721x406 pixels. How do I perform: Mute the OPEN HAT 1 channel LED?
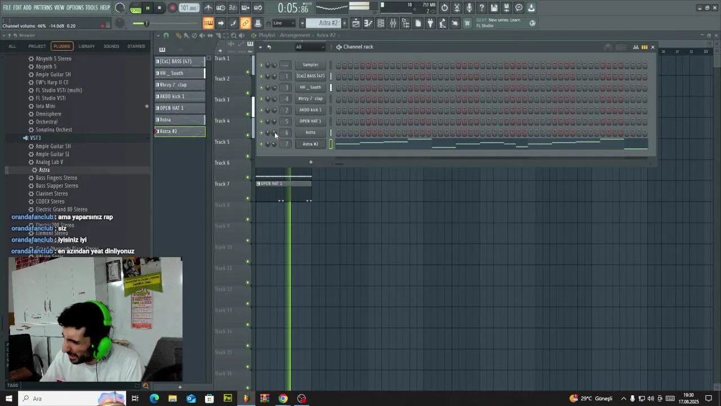point(261,121)
